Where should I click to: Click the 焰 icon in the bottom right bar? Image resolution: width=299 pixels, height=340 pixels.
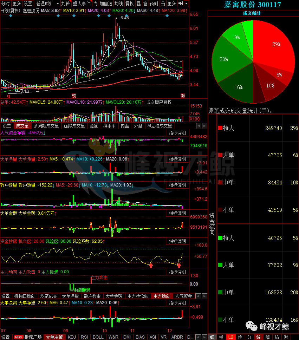(x=277, y=337)
